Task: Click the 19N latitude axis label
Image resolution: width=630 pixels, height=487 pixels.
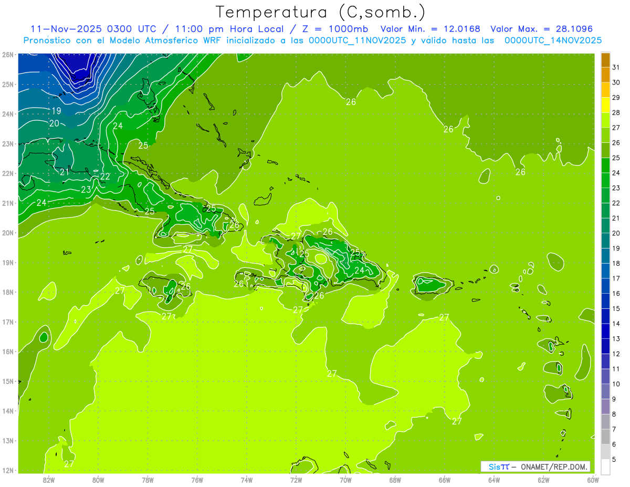Action: (x=7, y=262)
